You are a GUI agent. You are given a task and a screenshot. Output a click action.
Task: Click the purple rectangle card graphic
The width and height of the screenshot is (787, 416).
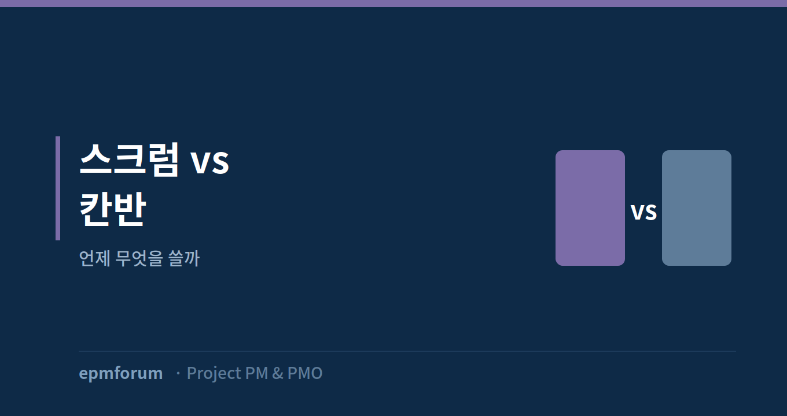click(x=590, y=208)
